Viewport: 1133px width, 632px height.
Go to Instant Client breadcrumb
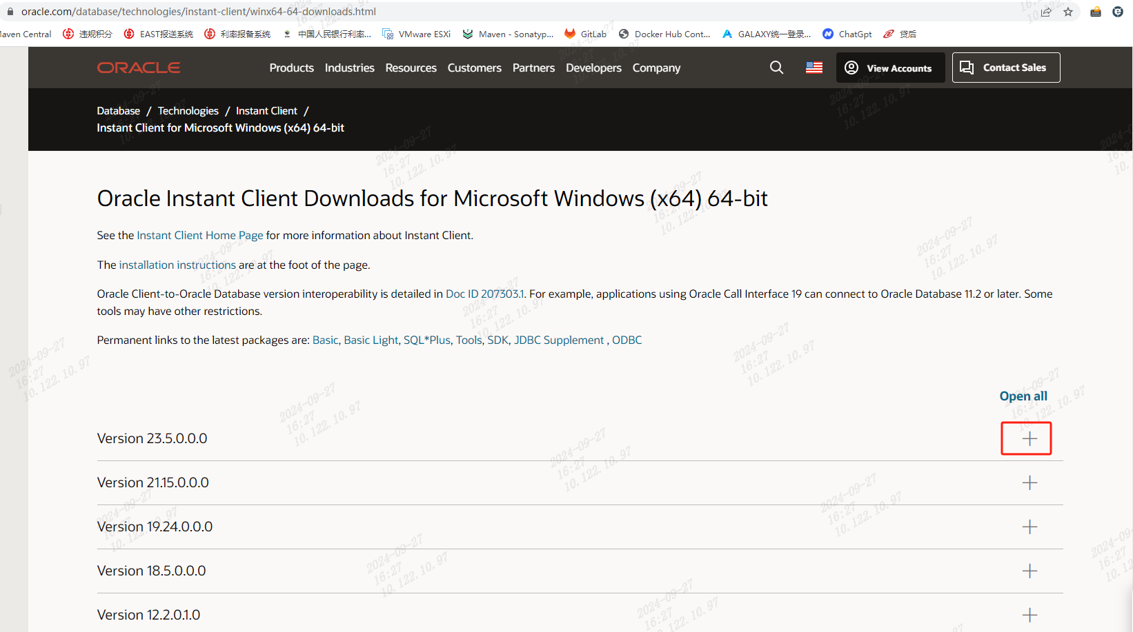[x=266, y=111]
